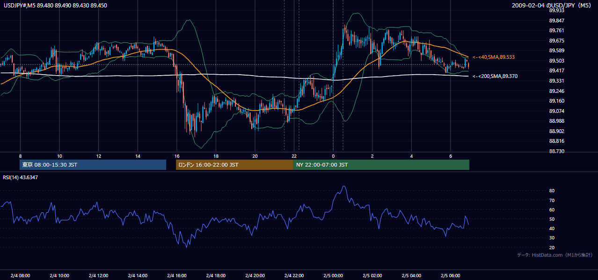Viewport: 598px width, 280px height.
Task: Select the 2/4 16:00 date label
Action: pyautogui.click(x=176, y=275)
